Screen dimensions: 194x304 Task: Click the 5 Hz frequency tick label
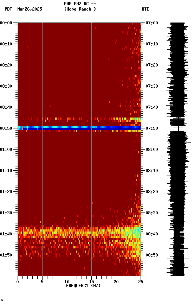42,282
